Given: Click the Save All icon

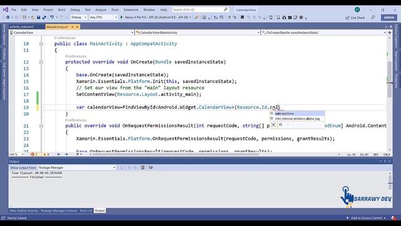Looking at the screenshot, I should [x=44, y=17].
